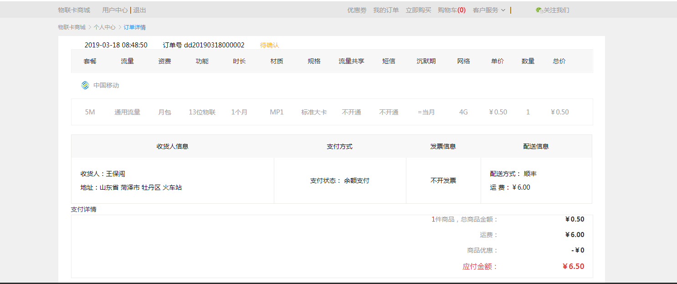Image resolution: width=677 pixels, height=284 pixels.
Task: Open the 优惠券 coupons page
Action: coord(357,10)
